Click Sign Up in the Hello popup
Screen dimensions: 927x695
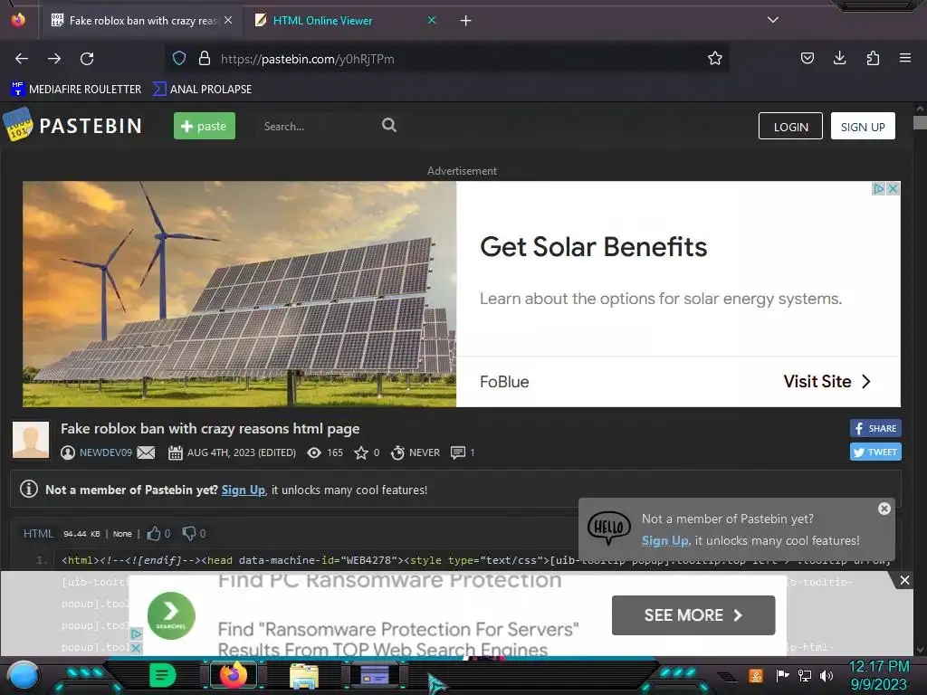665,541
